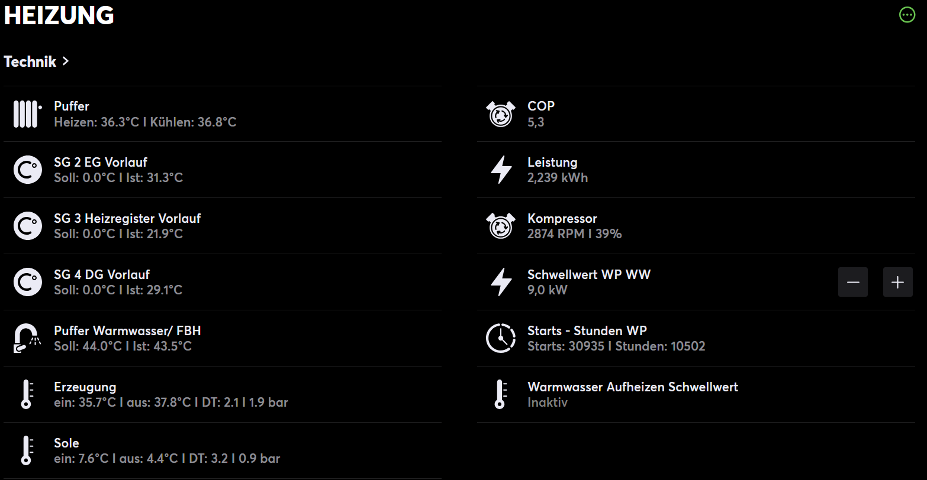This screenshot has height=480, width=927.
Task: Decrease Schwellwert WP WW with minus button
Action: pos(852,283)
